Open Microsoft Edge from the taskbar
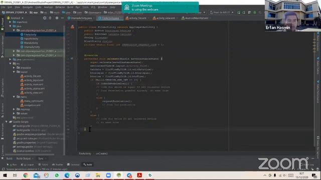321x180 pixels. 67,175
